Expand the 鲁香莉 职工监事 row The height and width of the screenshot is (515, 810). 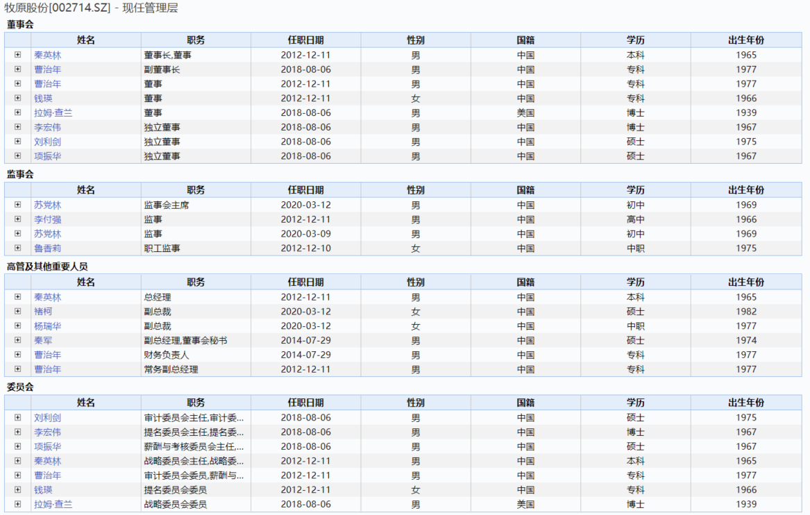coord(17,248)
